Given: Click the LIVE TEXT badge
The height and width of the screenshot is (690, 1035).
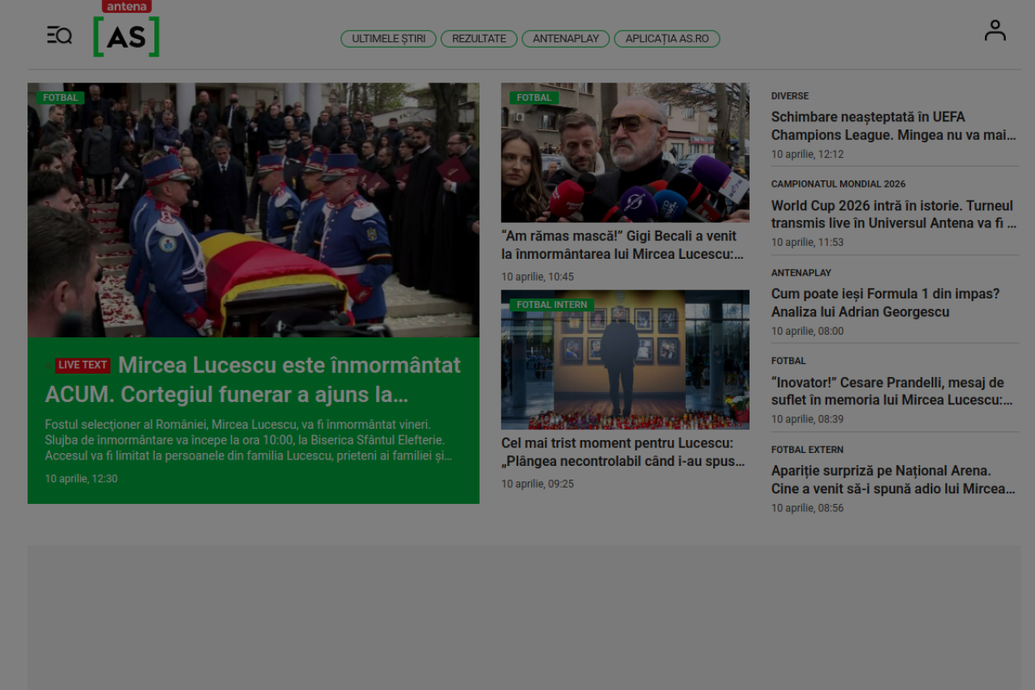Looking at the screenshot, I should (x=82, y=366).
